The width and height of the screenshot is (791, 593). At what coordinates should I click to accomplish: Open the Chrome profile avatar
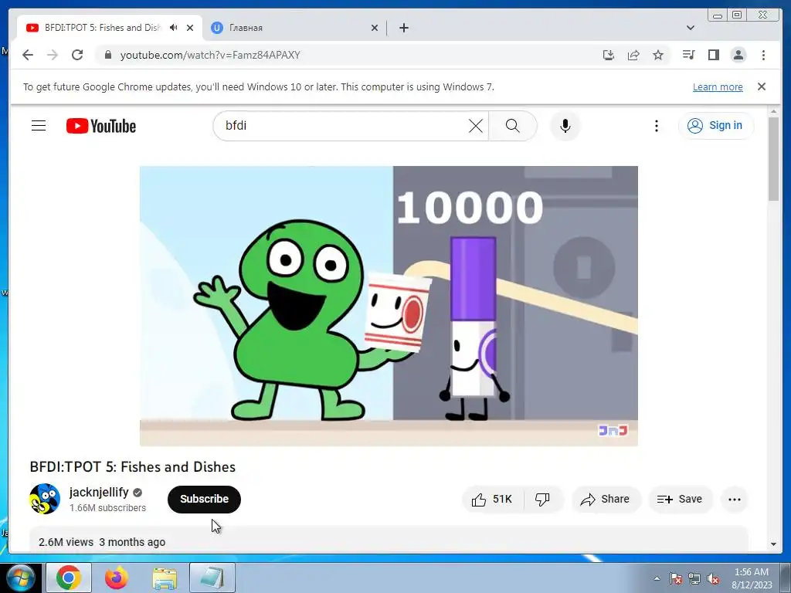pos(738,55)
